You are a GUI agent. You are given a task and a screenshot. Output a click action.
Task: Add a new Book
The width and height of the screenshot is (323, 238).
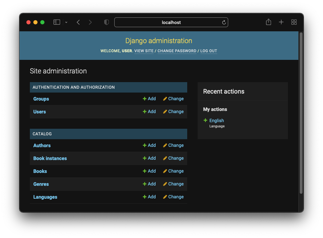[149, 171]
